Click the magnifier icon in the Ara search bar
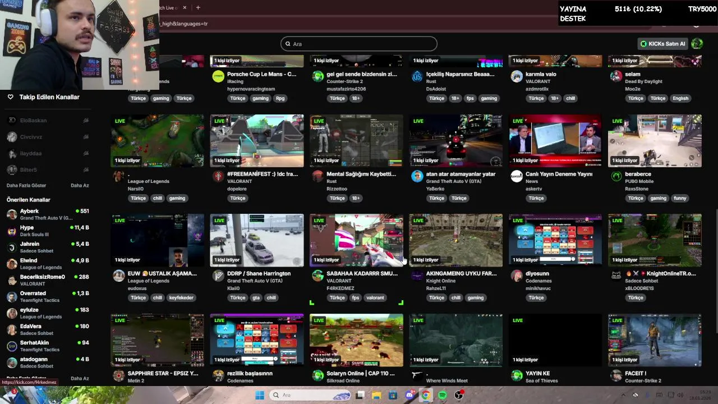Image resolution: width=718 pixels, height=404 pixels. click(x=288, y=44)
